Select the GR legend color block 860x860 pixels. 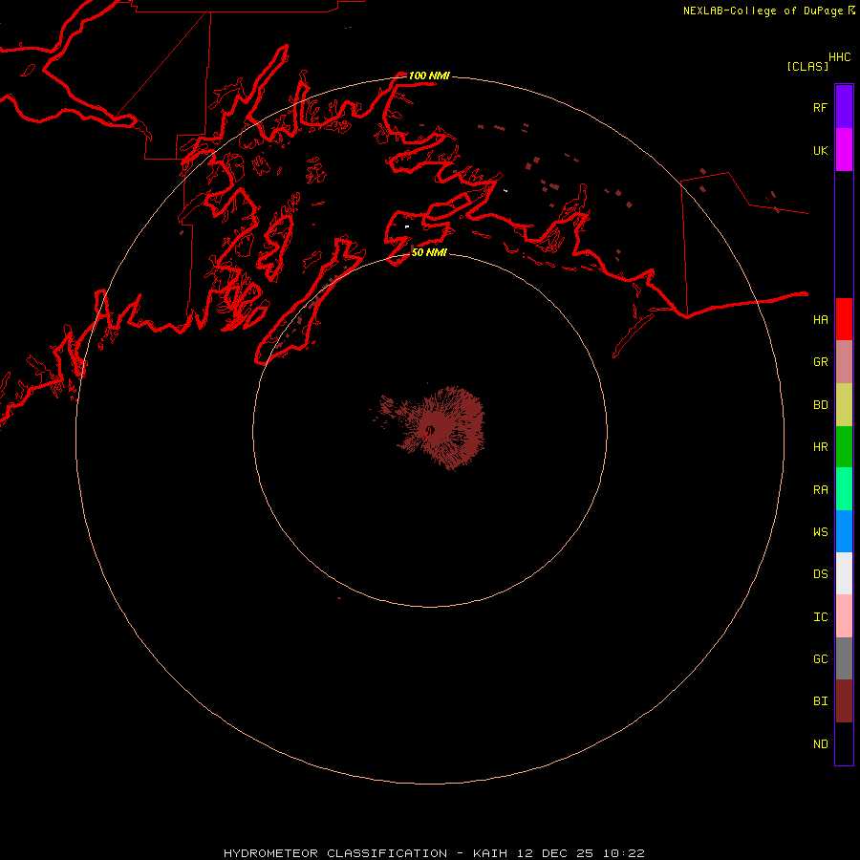(844, 362)
